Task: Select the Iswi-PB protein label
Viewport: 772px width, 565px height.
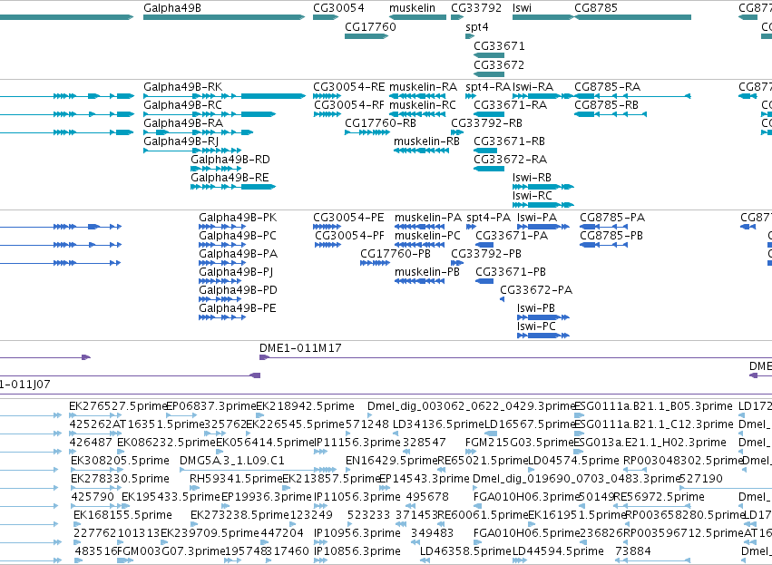Action: pos(535,308)
